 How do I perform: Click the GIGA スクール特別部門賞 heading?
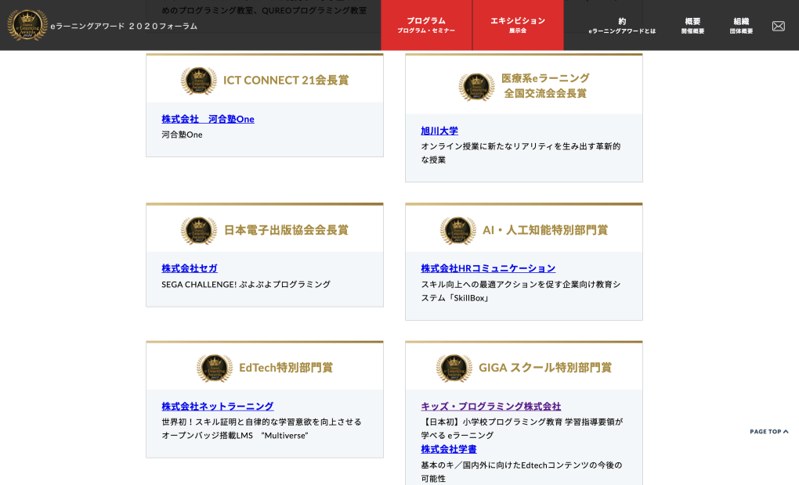pyautogui.click(x=545, y=368)
